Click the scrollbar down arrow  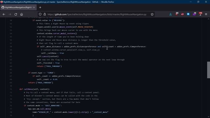tap(209, 117)
